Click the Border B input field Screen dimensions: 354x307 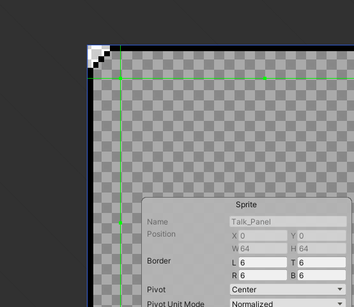pyautogui.click(x=321, y=276)
